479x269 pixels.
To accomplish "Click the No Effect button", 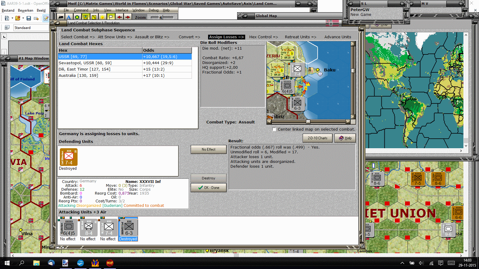I will tap(208, 149).
